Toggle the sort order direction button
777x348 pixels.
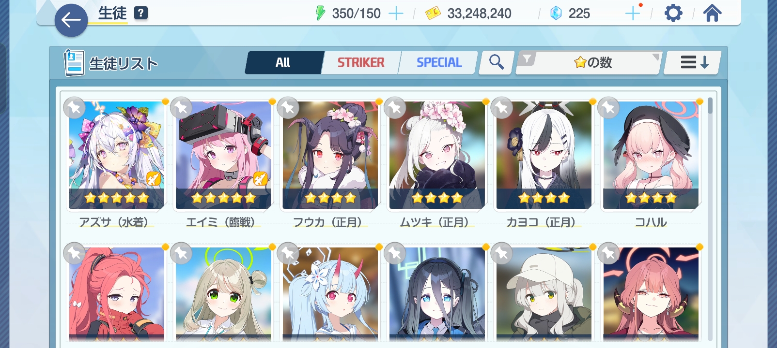coord(693,62)
